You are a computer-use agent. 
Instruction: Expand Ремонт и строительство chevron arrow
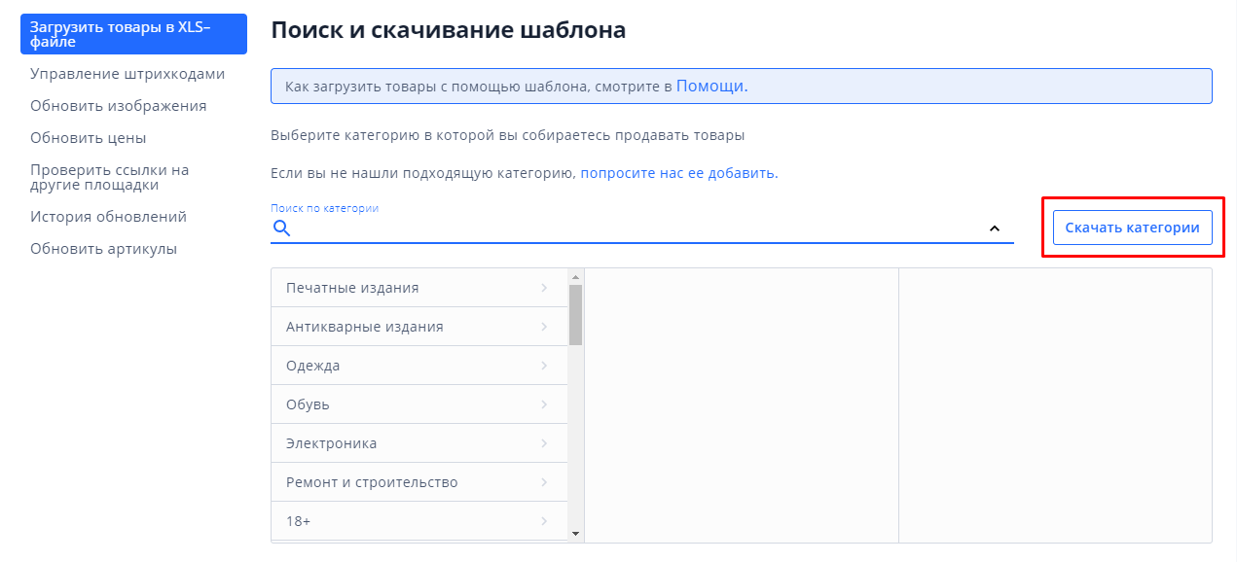pos(544,482)
